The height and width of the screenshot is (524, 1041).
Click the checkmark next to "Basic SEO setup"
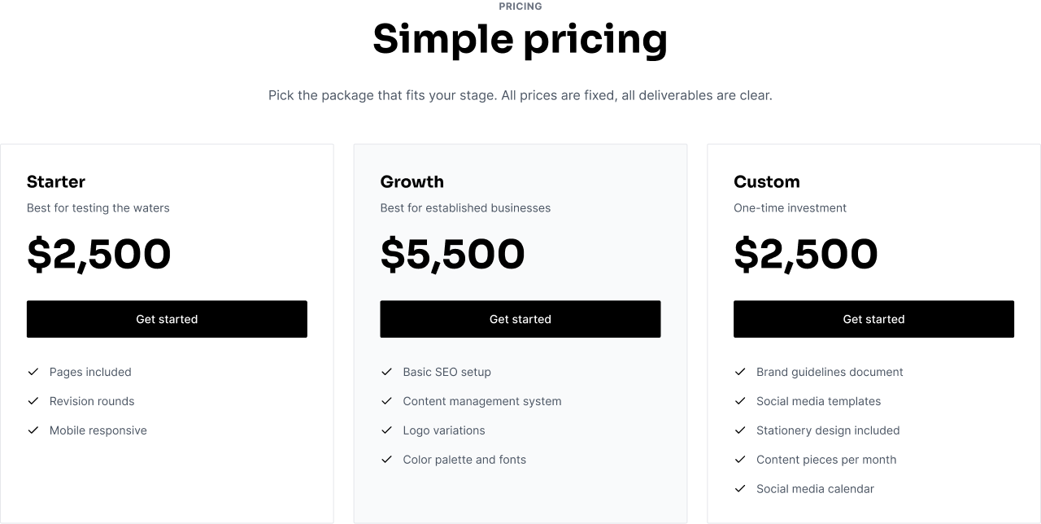pos(387,372)
